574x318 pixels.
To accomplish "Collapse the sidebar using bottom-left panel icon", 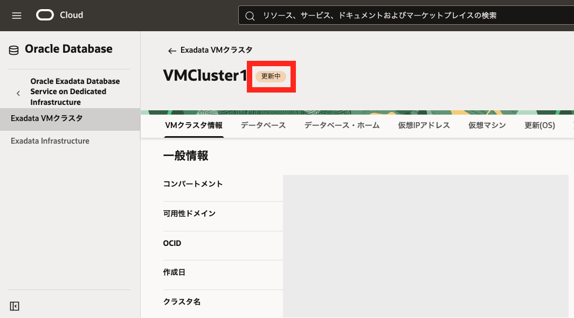I will 15,306.
